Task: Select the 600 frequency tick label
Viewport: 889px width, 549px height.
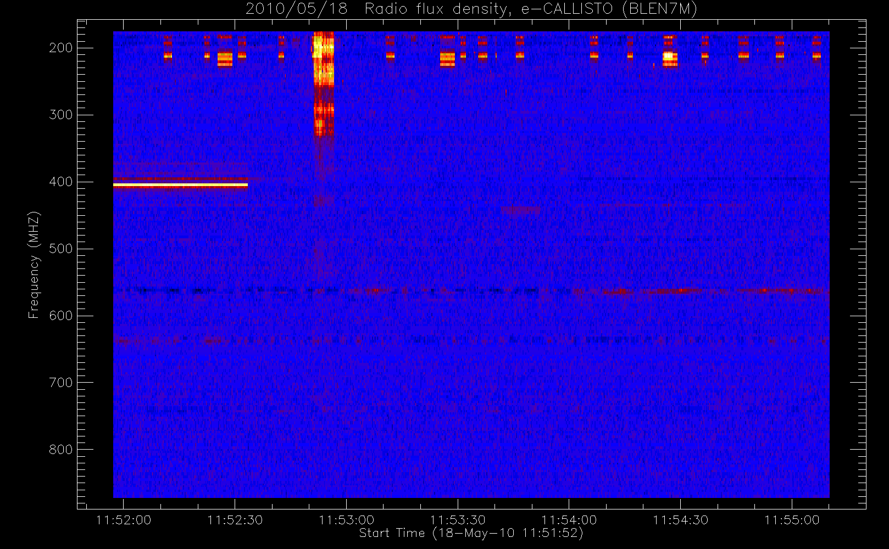Action: [x=61, y=316]
